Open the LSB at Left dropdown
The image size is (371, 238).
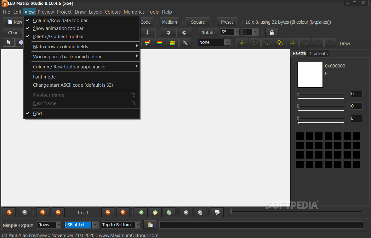tap(95, 225)
